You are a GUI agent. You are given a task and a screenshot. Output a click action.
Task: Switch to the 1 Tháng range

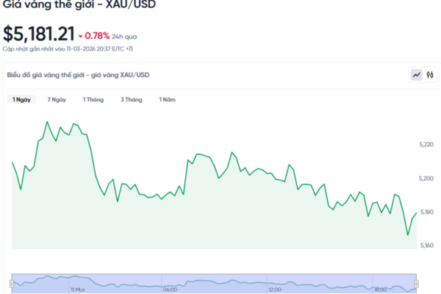(93, 99)
